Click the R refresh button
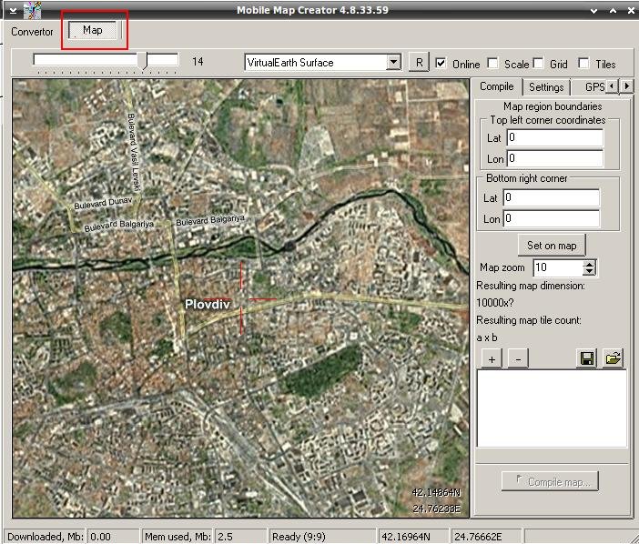Screen dimensions: 639x544 click(418, 63)
